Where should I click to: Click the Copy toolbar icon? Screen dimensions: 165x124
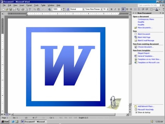35,9
